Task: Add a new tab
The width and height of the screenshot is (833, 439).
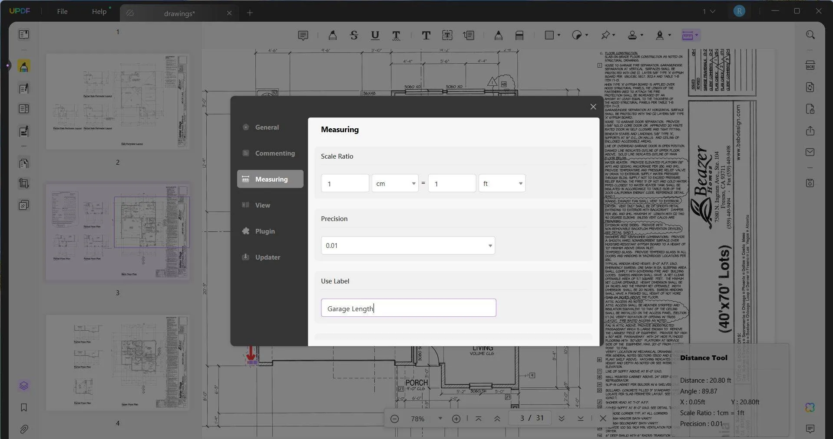Action: (x=250, y=13)
